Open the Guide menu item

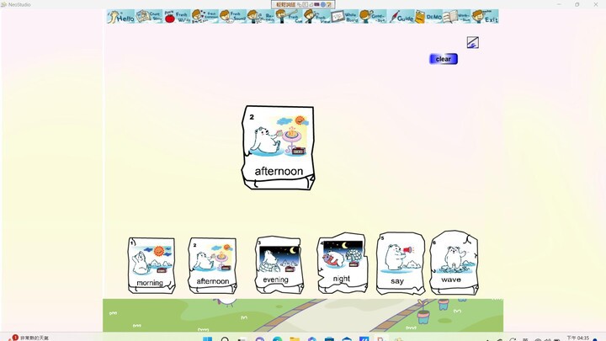click(x=401, y=16)
